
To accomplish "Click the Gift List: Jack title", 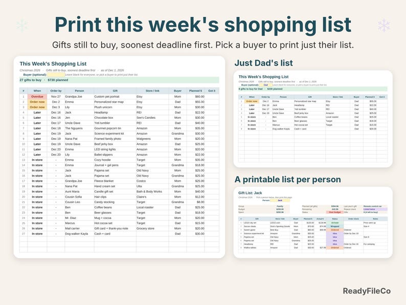I will (250, 193).
